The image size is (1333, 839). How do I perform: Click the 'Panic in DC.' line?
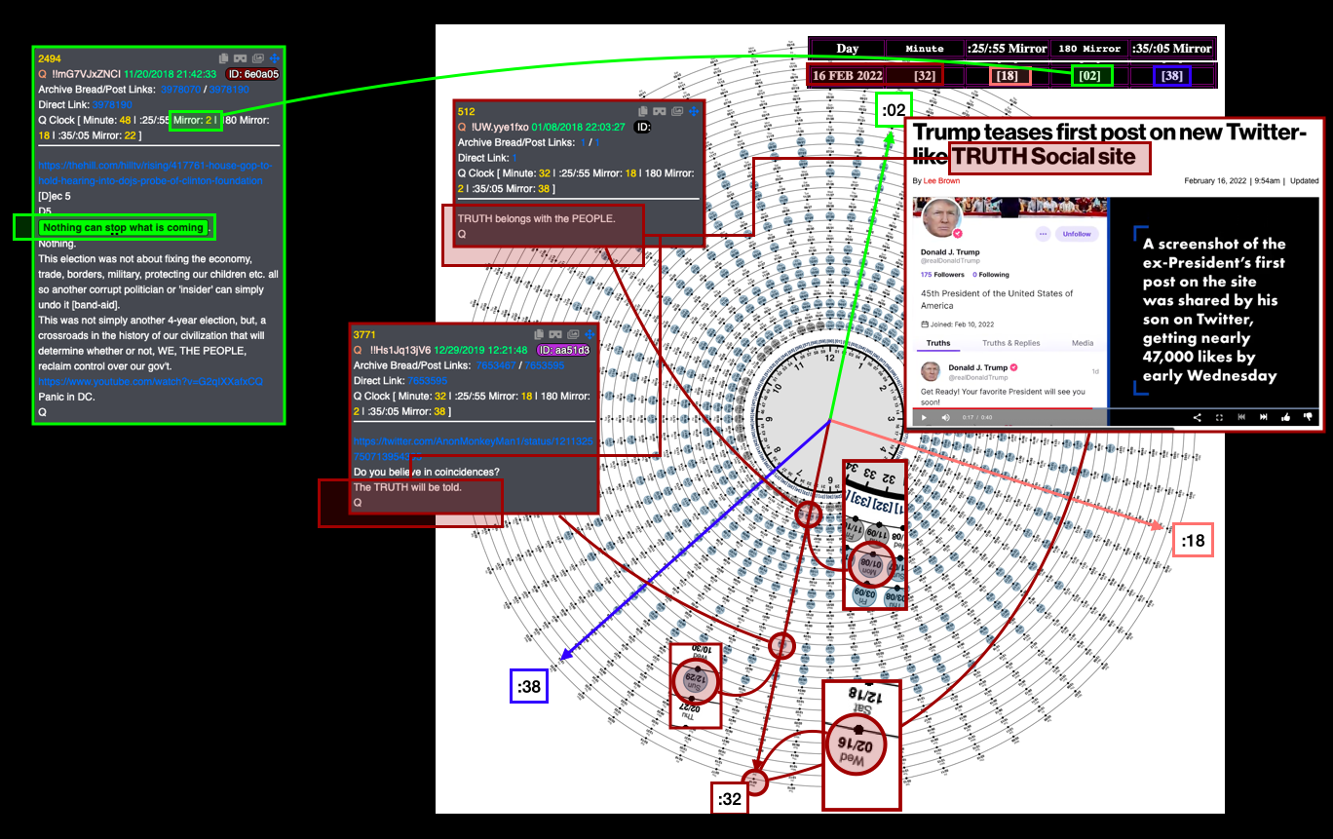(67, 397)
